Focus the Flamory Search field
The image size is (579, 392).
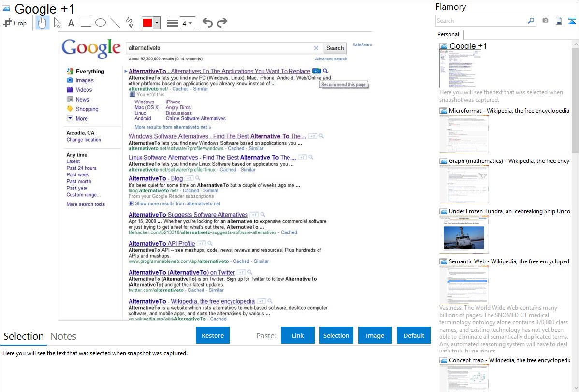[x=481, y=21]
